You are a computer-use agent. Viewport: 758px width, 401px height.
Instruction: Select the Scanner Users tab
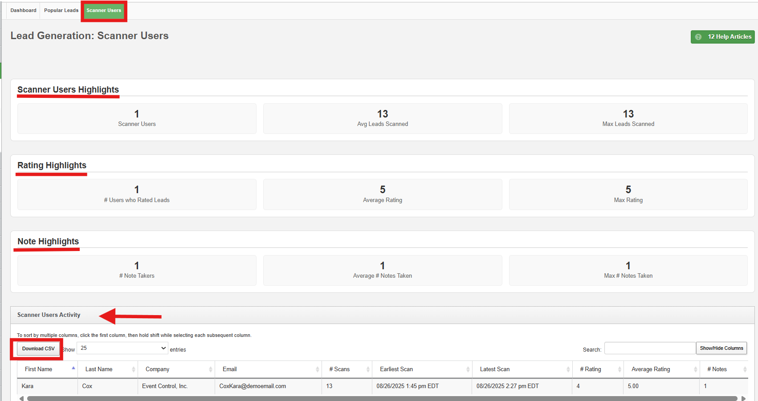point(104,11)
